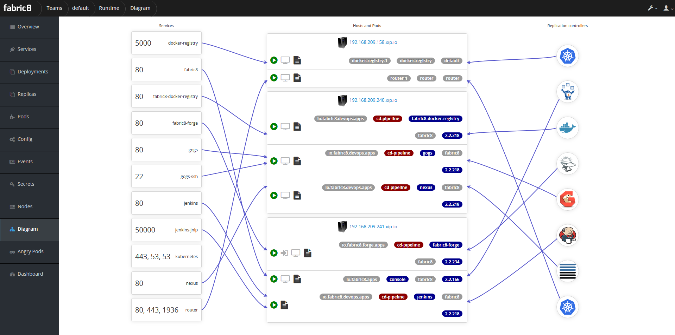Click running status icon for jenkins pod
Viewport: 675px width, 335px height.
click(x=274, y=305)
